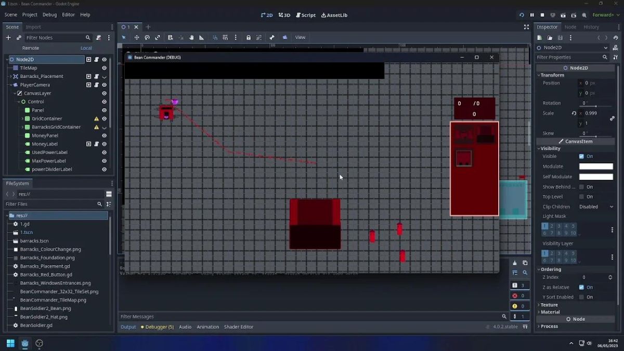Click the copy output selection icon
The image size is (624, 351).
[525, 263]
